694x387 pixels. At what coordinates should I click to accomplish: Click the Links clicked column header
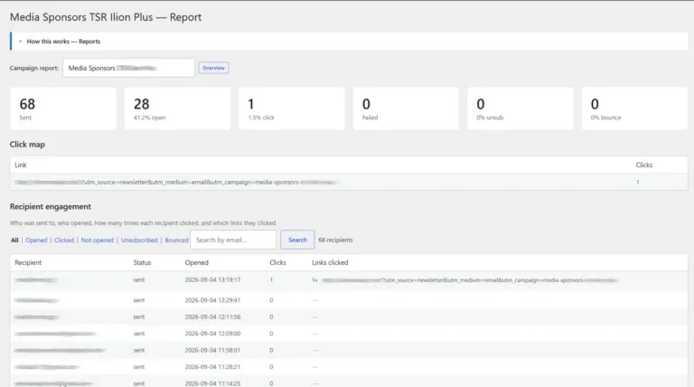coord(330,262)
